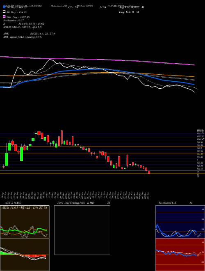Click the 'Avg Vol' value text
The image size is (205, 271).
tap(131, 7)
